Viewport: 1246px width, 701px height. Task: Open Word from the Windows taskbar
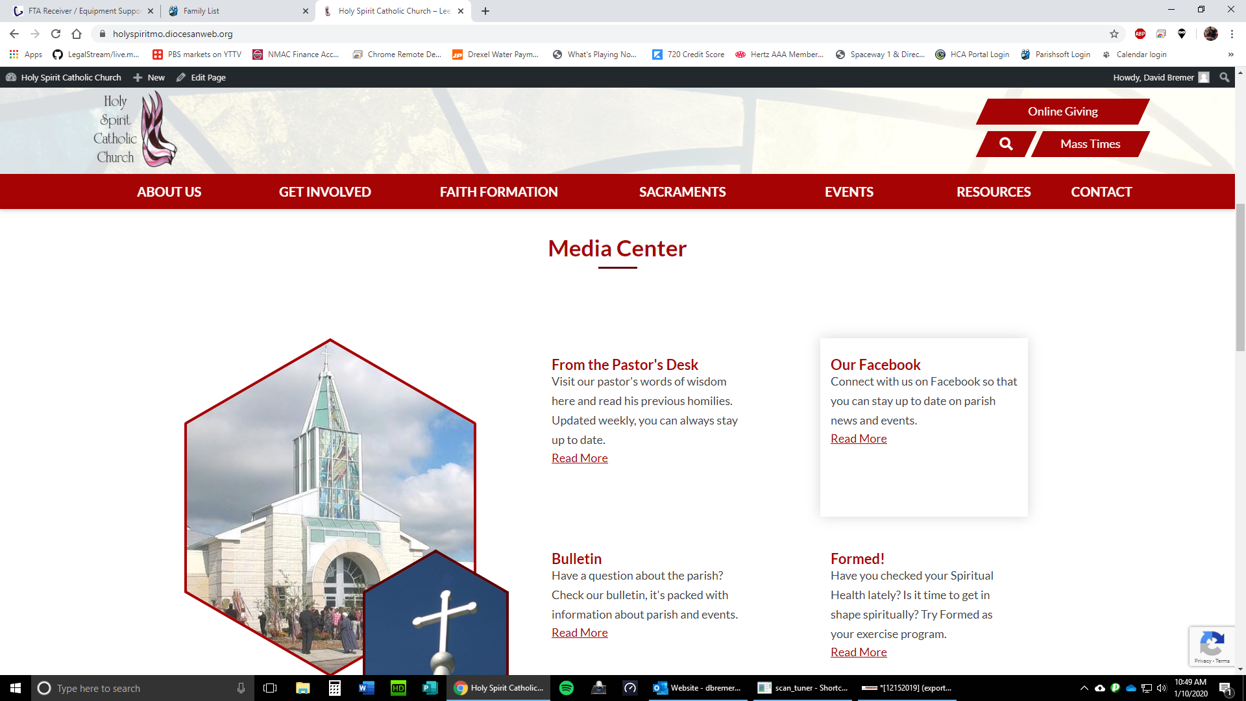click(x=366, y=688)
